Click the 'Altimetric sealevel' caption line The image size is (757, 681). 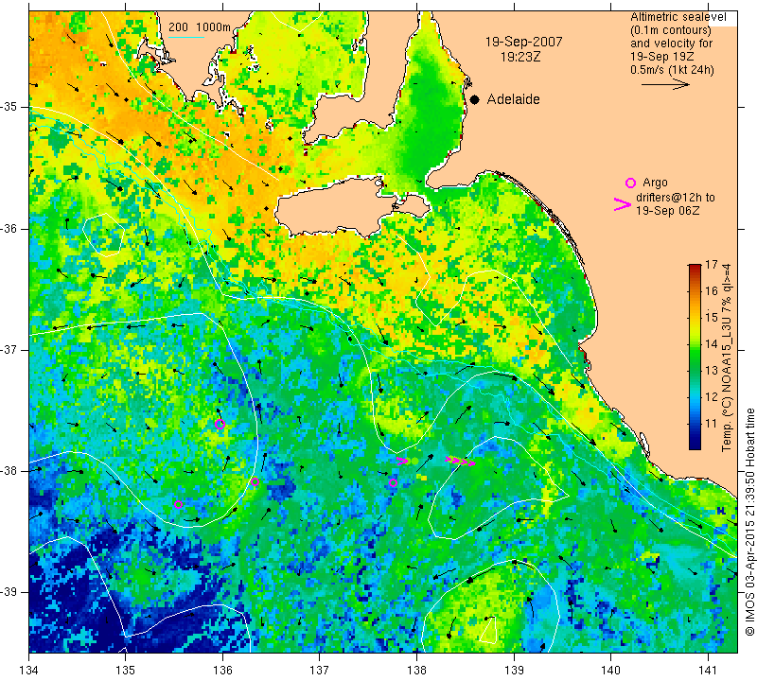[678, 17]
